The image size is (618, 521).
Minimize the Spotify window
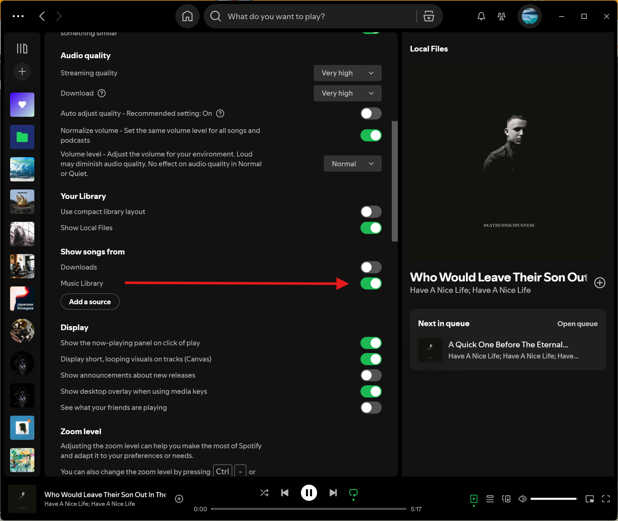pyautogui.click(x=561, y=16)
